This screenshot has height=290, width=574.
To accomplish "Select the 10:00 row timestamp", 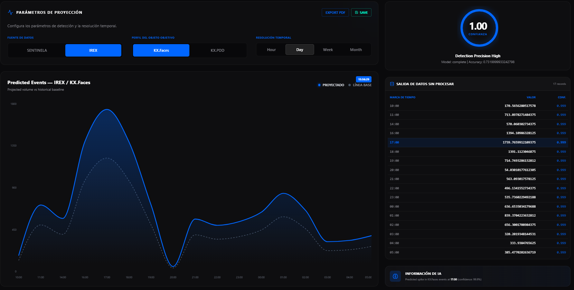I will [x=394, y=106].
